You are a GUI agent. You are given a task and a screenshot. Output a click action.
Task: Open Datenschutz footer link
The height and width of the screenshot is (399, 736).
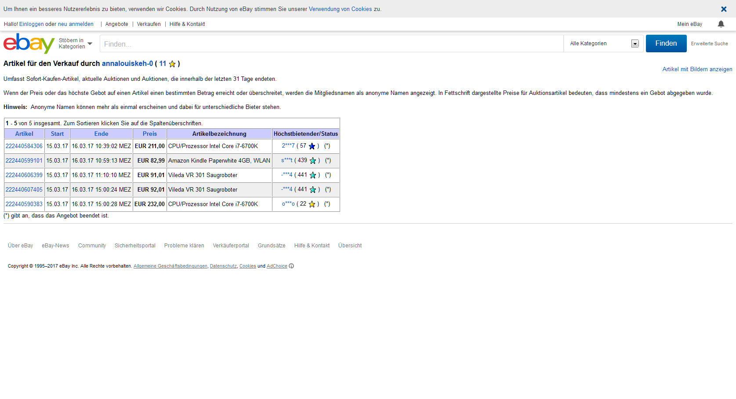point(223,266)
